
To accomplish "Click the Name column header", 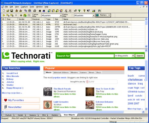I will [97, 19].
